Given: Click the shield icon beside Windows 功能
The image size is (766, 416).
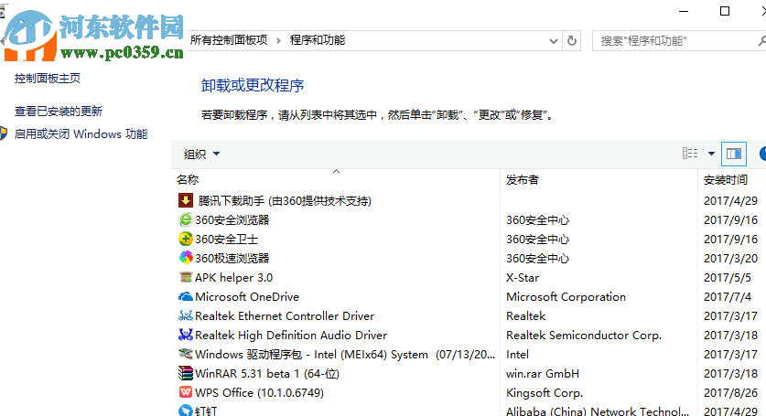Looking at the screenshot, I should click(4, 133).
